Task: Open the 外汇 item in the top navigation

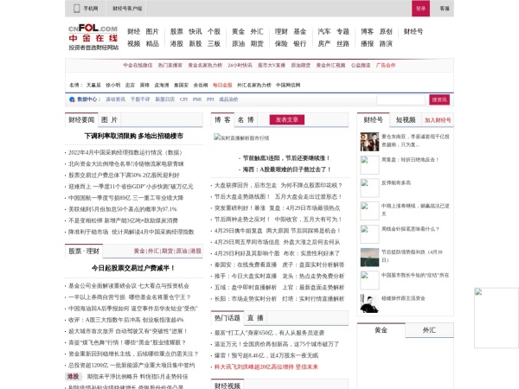Action: 257,31
